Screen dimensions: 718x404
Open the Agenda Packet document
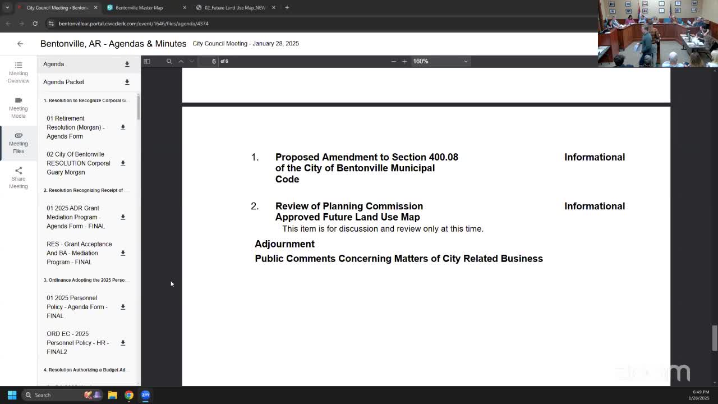64,82
